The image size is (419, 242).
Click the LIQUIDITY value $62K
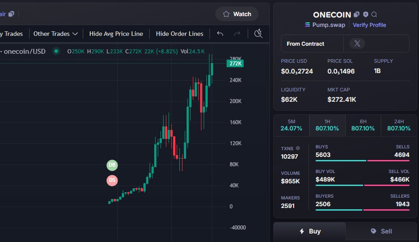point(289,99)
